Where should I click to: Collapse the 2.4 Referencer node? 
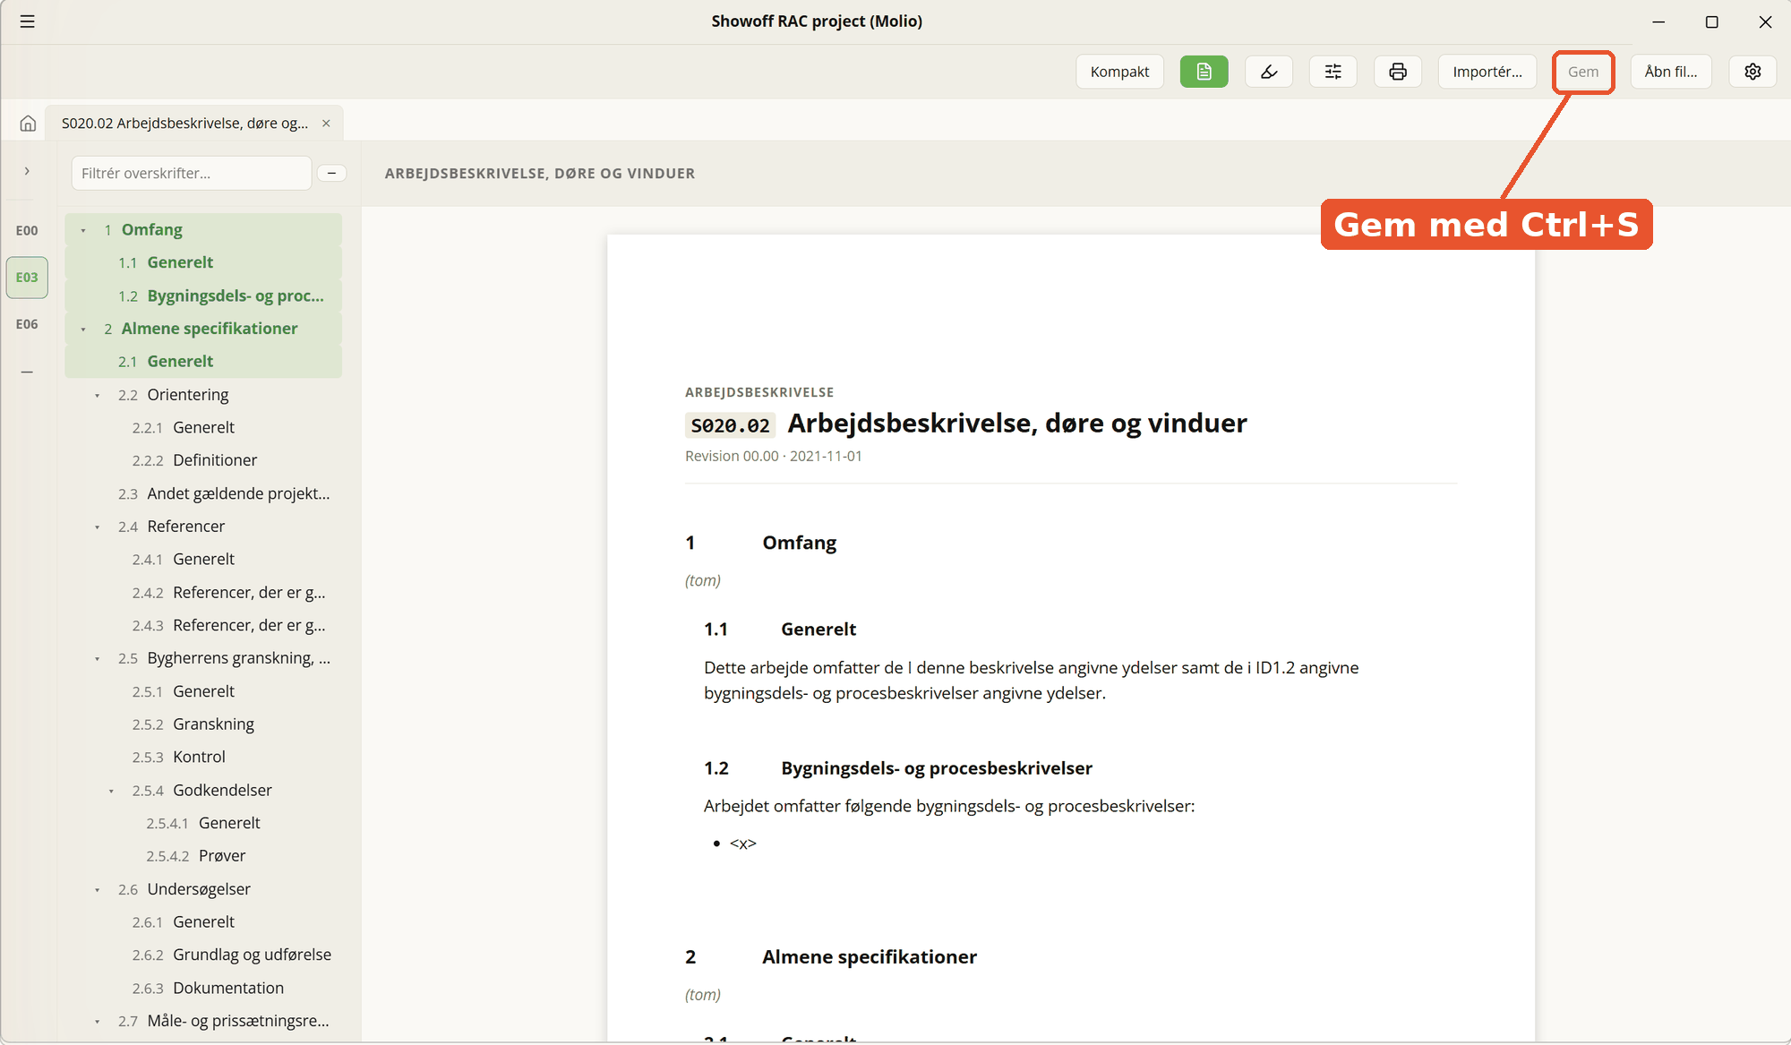coord(98,527)
